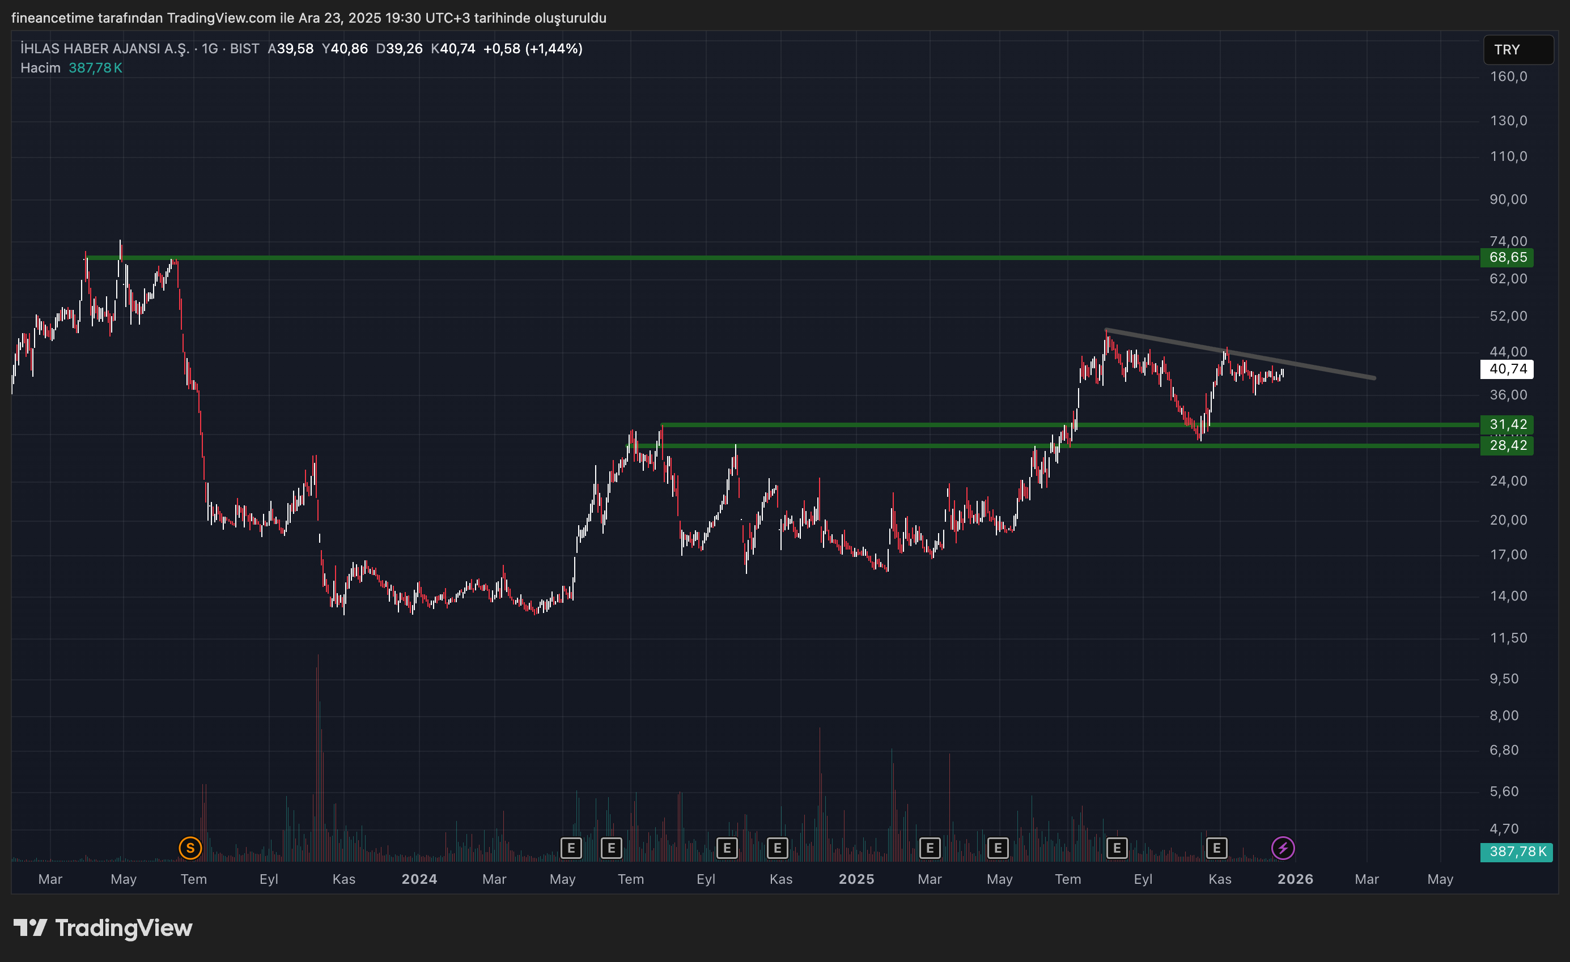Click the current price 40,74 label
The image size is (1570, 962).
coord(1507,369)
